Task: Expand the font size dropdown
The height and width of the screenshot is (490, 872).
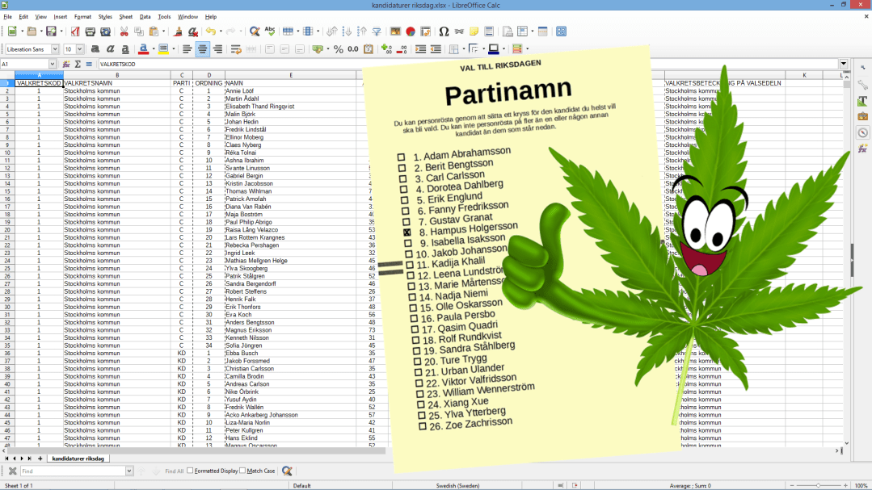Action: [x=79, y=49]
